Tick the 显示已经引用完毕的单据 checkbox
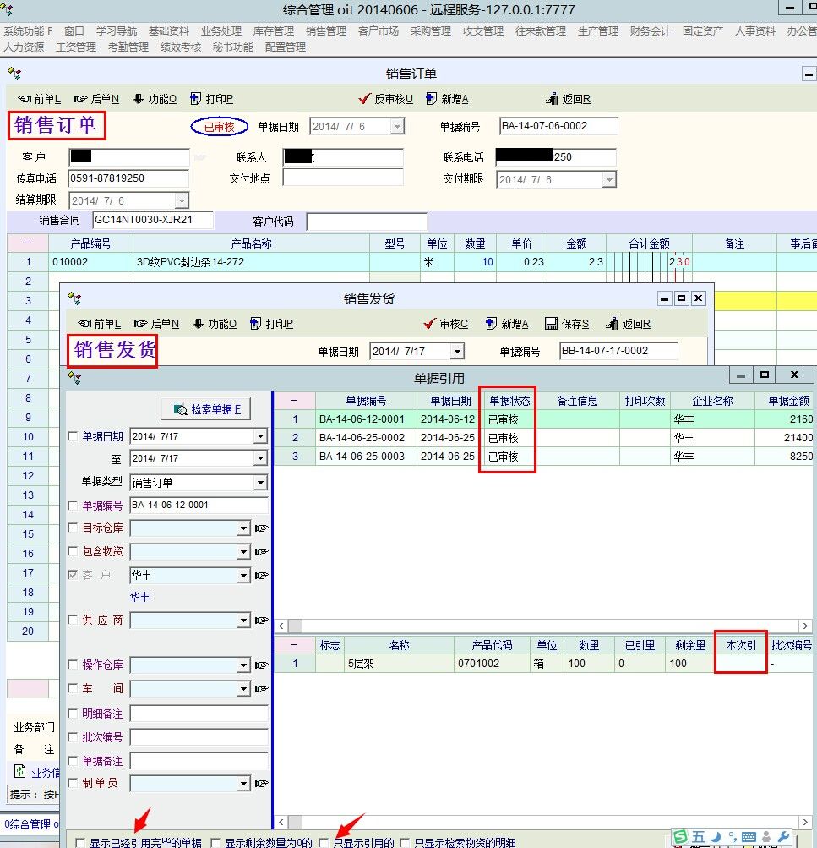817x848 pixels. [80, 842]
